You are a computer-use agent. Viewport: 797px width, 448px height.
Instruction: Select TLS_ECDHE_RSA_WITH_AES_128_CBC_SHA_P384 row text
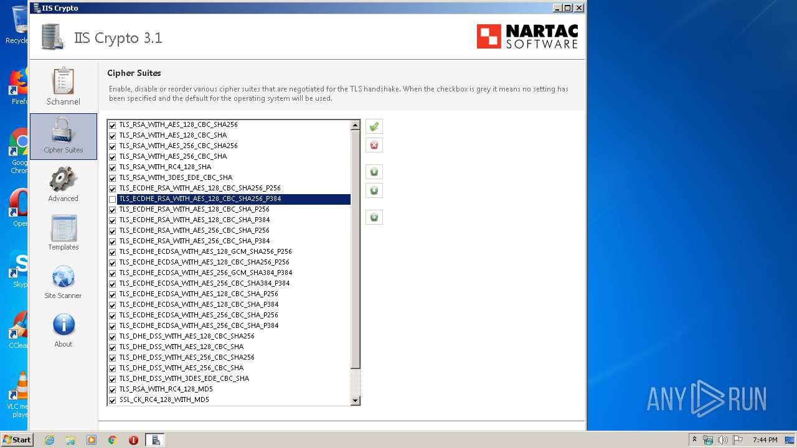coord(194,220)
